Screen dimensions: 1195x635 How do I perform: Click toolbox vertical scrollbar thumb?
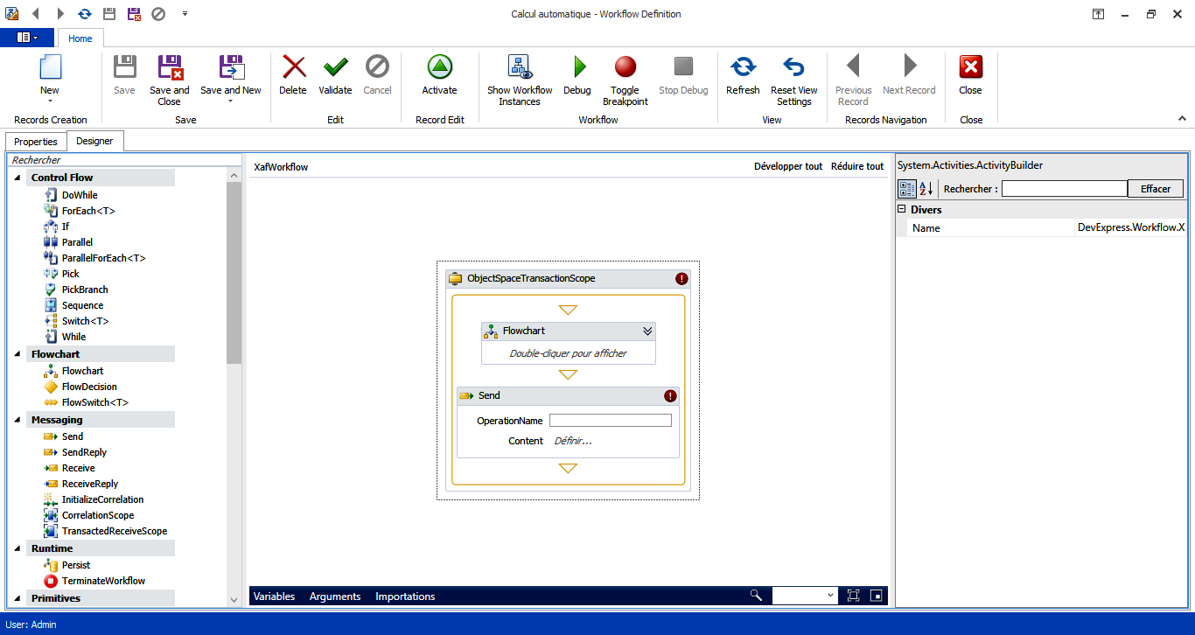pyautogui.click(x=234, y=274)
